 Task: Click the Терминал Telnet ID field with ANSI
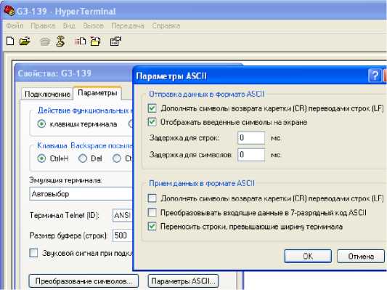(123, 215)
